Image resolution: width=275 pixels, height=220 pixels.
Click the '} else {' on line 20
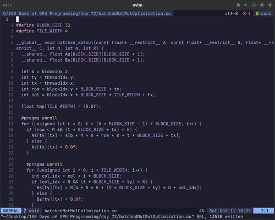click(x=37, y=141)
